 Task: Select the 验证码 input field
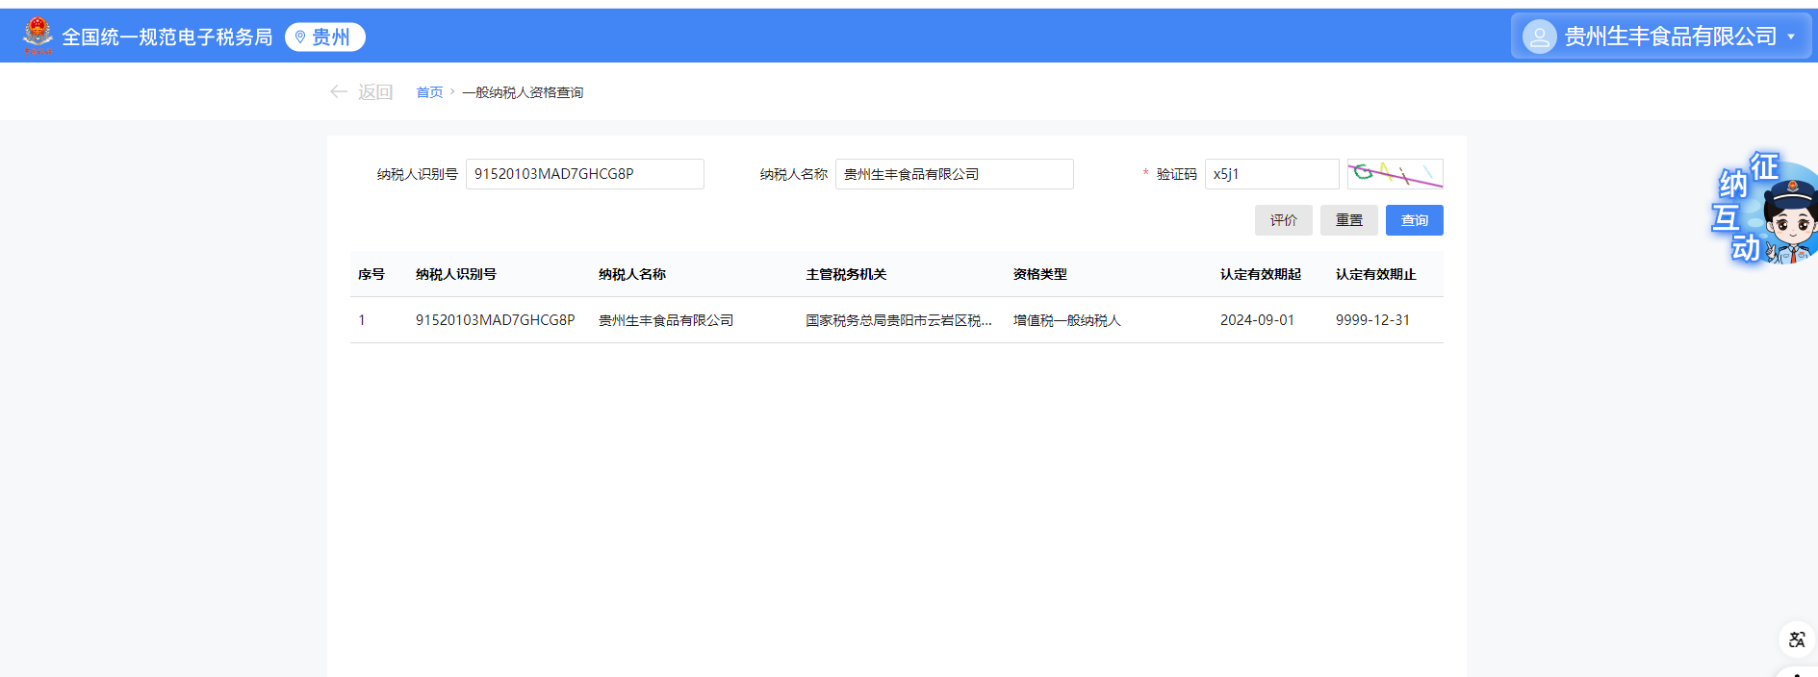point(1270,174)
